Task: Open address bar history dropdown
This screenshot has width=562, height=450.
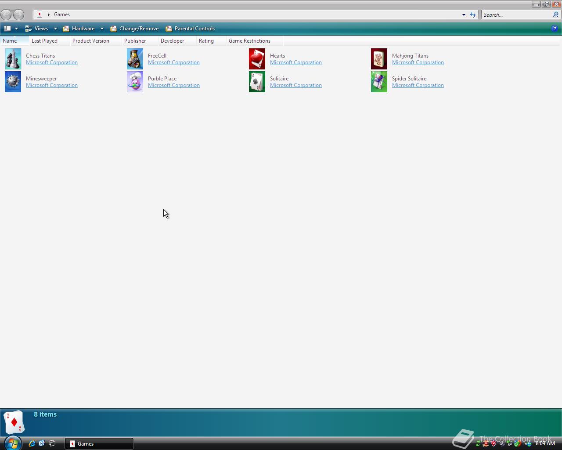Action: click(x=464, y=15)
